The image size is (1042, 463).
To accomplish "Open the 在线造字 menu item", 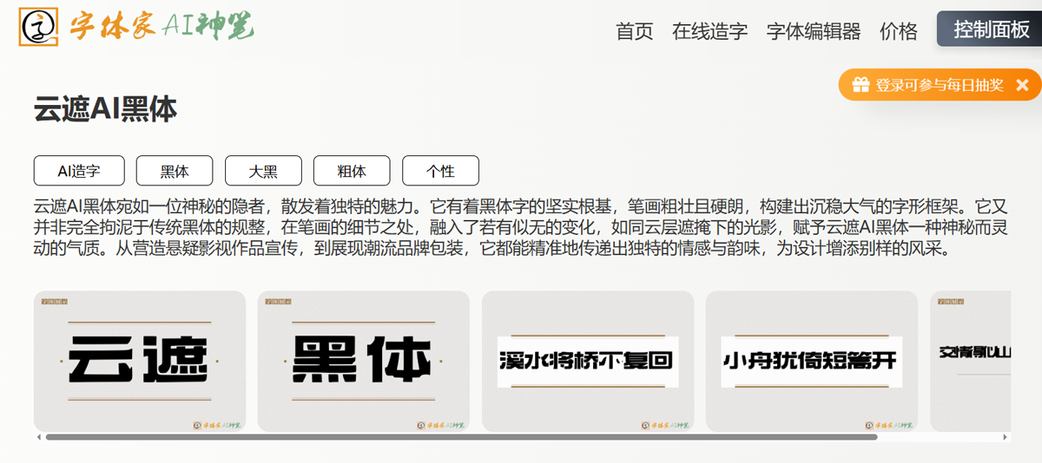I will [x=709, y=31].
